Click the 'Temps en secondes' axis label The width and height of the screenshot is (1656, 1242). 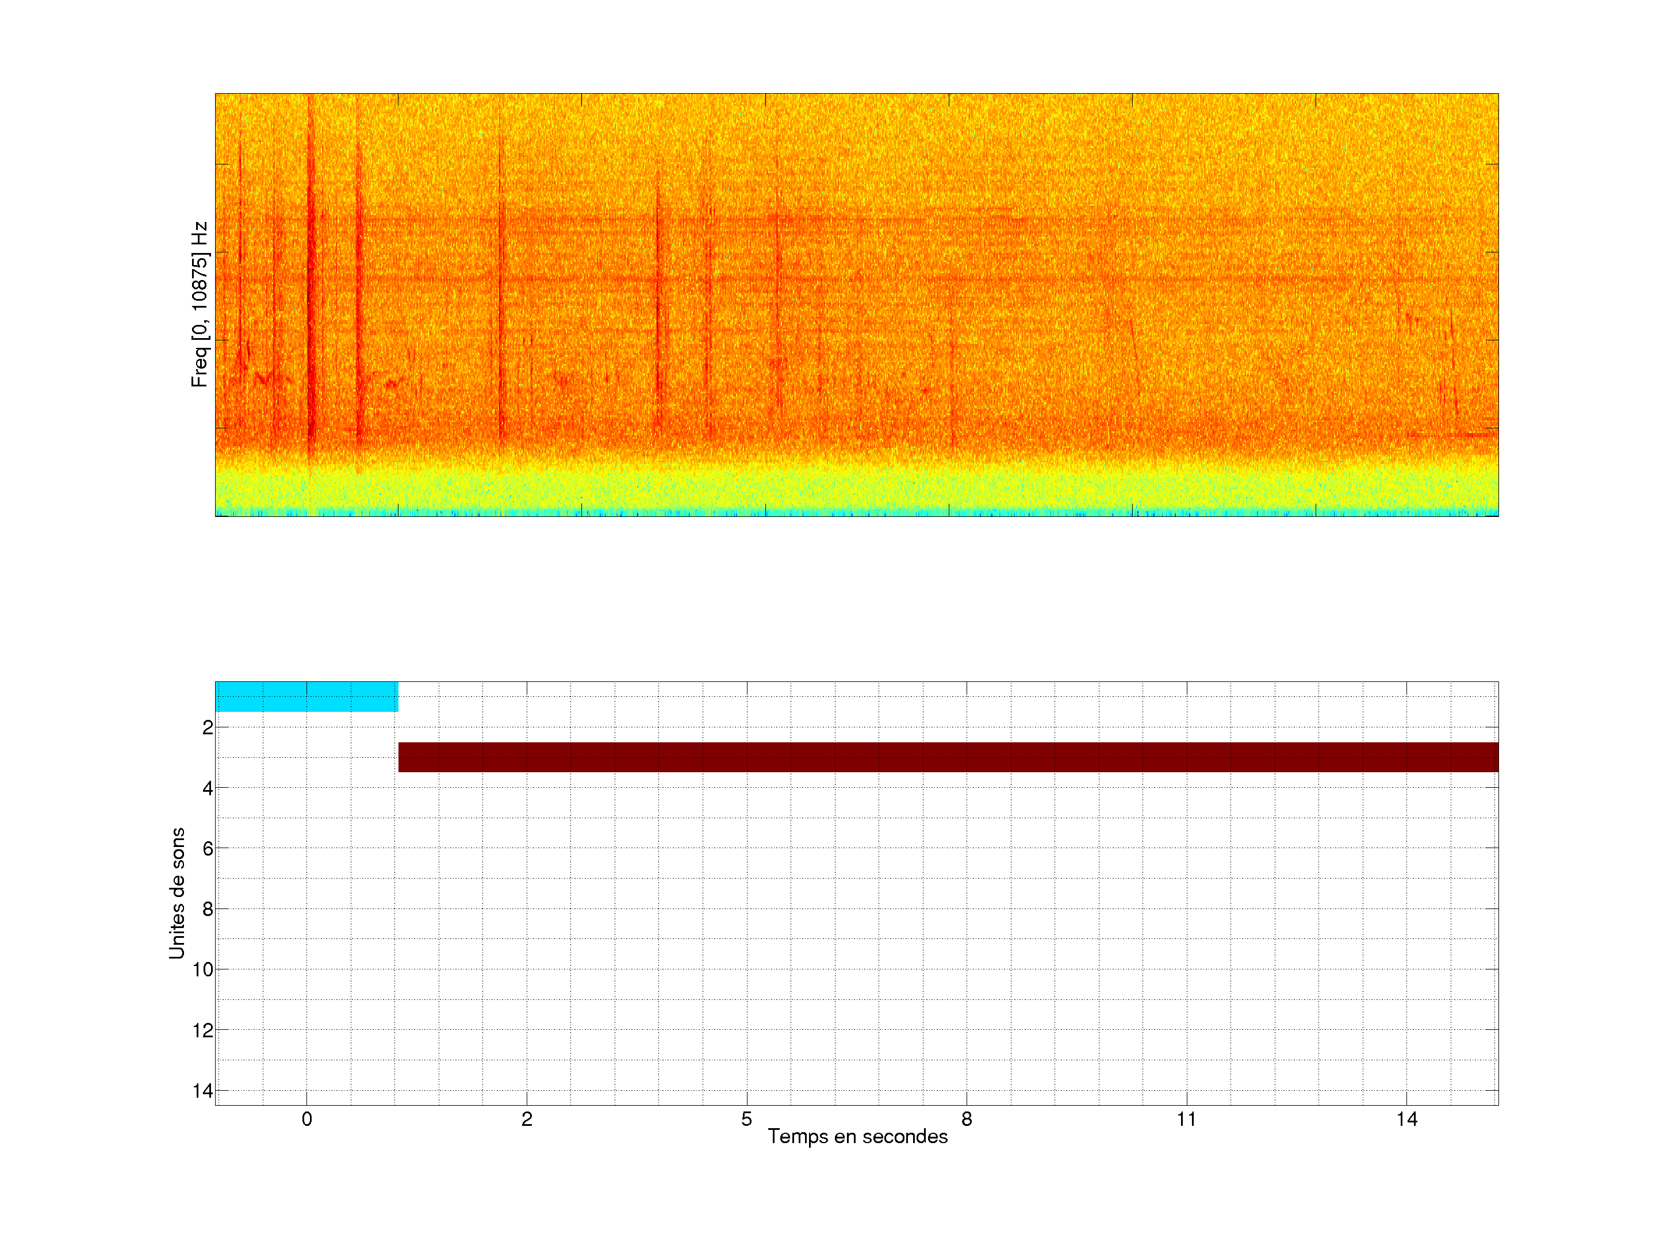point(857,1136)
